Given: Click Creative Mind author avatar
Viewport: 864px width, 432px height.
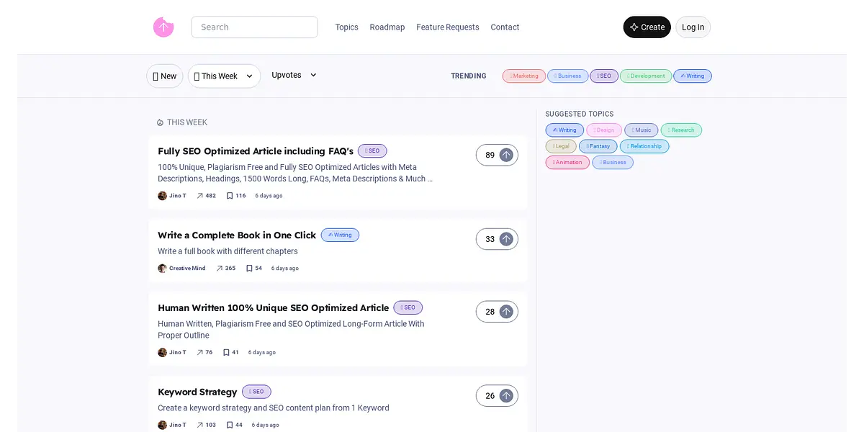Looking at the screenshot, I should pyautogui.click(x=162, y=269).
